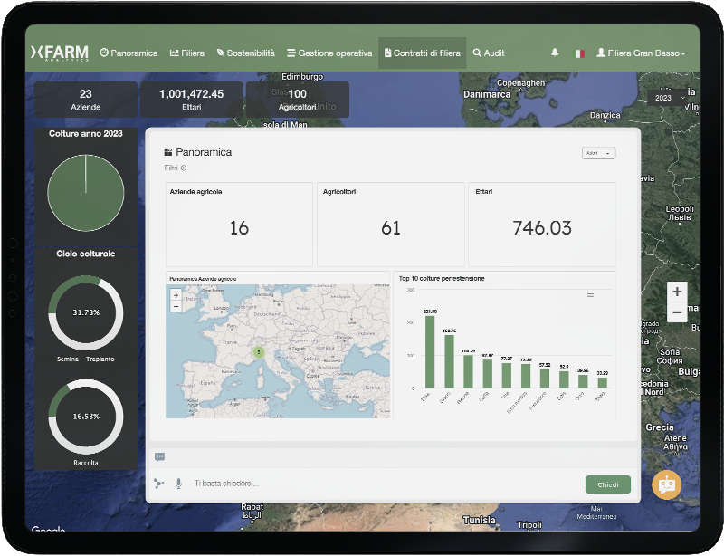Click the xFarm Analytics logo
Image resolution: width=724 pixels, height=556 pixels.
coord(59,53)
